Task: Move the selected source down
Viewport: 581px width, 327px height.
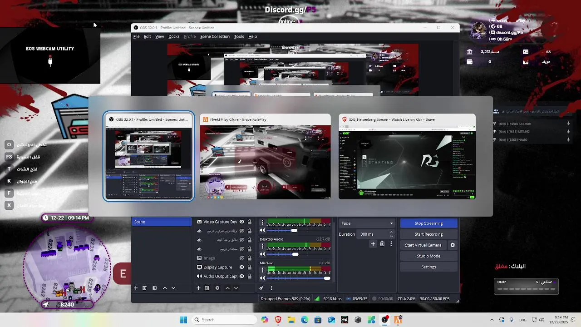Action: [x=236, y=288]
